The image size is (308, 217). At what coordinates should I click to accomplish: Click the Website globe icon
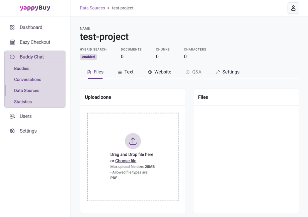tap(150, 72)
